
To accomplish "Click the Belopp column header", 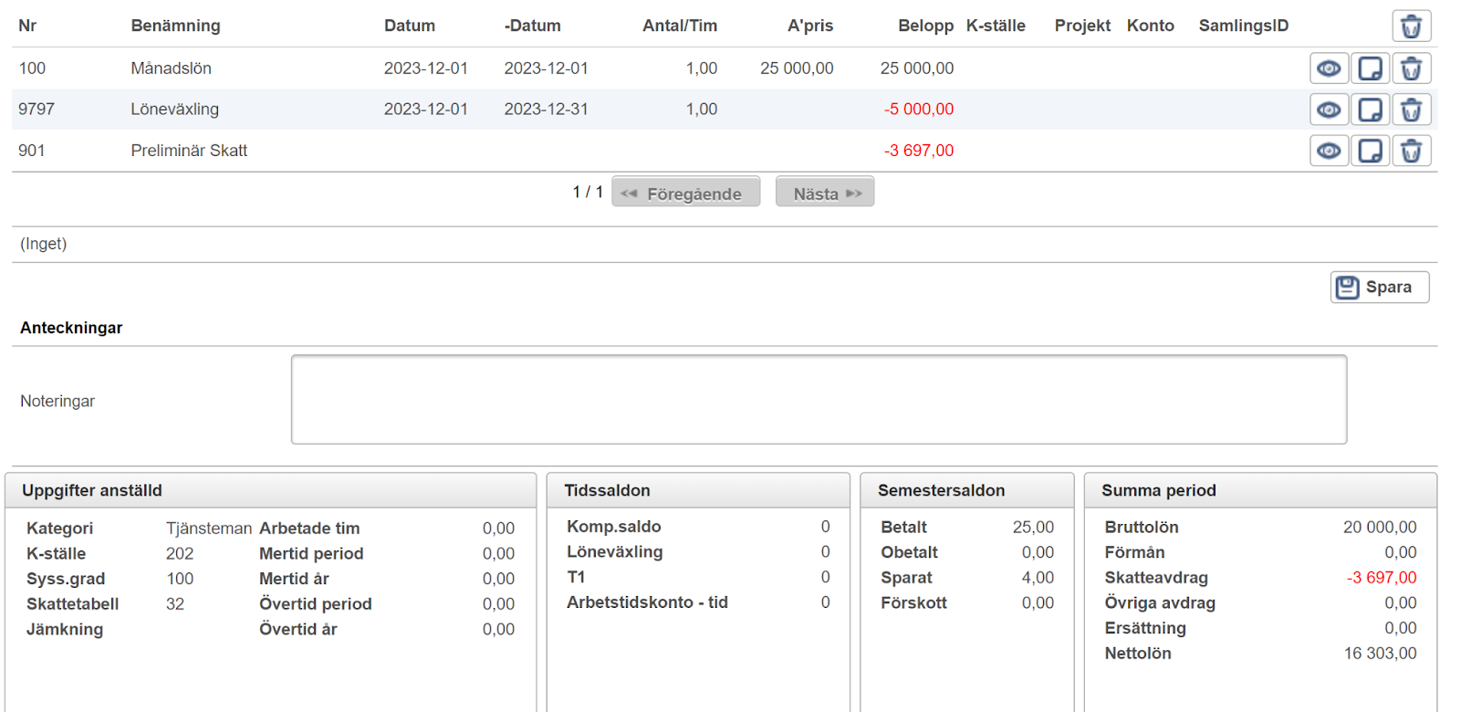I will [x=925, y=26].
